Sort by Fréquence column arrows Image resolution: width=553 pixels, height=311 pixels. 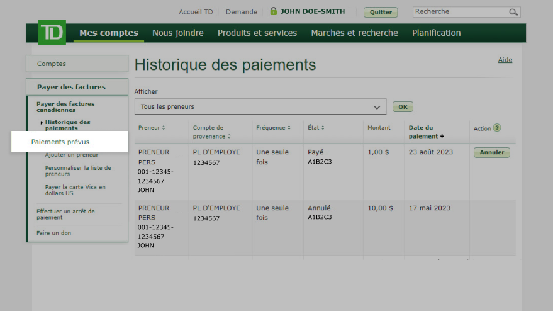[289, 128]
